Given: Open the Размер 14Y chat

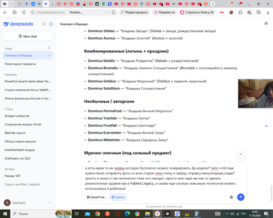Looking at the screenshot, I should 28,176.
